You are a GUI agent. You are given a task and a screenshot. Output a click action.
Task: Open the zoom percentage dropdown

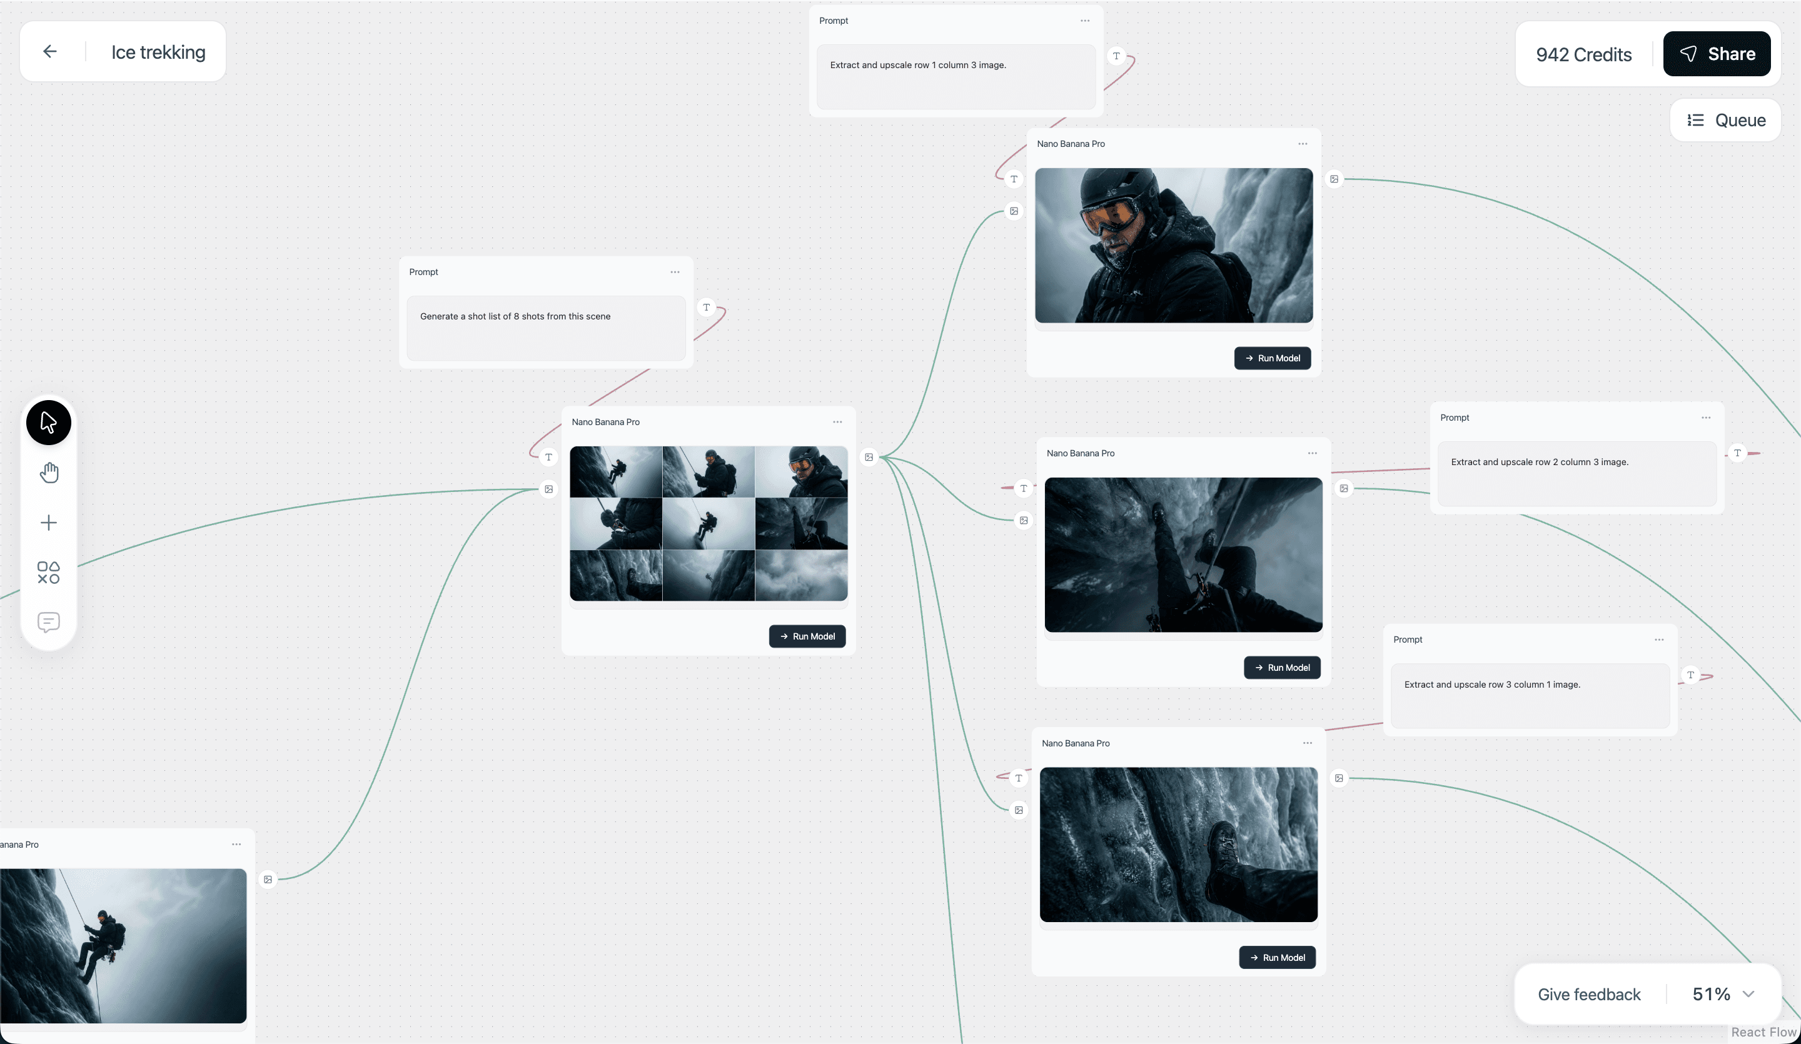click(x=1723, y=994)
